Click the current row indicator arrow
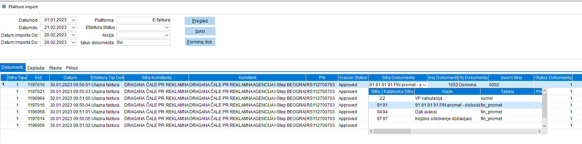This screenshot has height=144, width=582. click(4, 84)
